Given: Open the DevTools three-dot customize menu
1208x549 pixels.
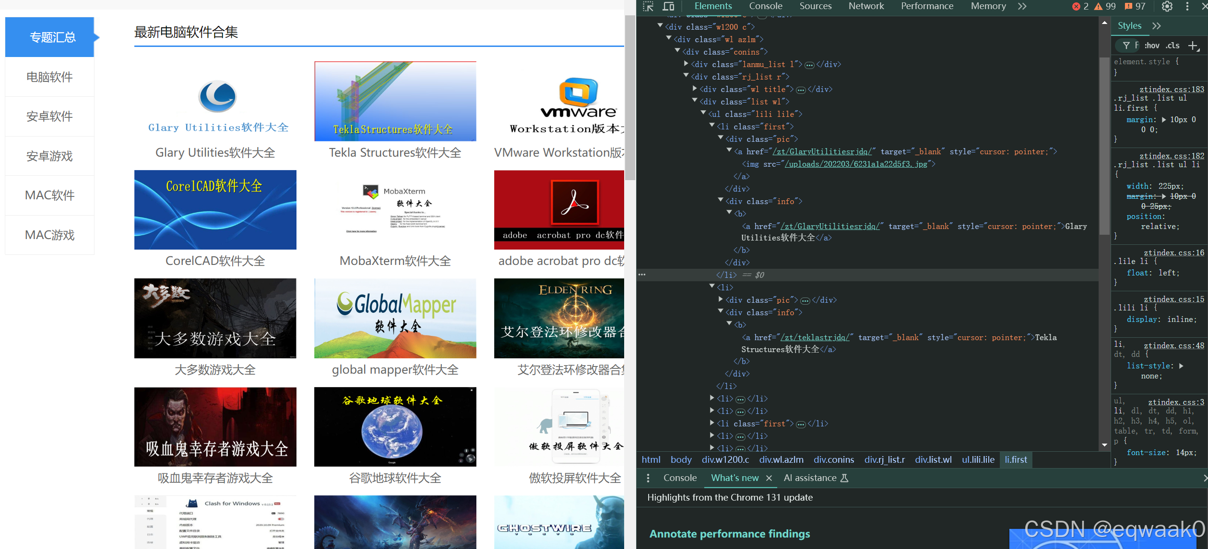Looking at the screenshot, I should [1187, 6].
